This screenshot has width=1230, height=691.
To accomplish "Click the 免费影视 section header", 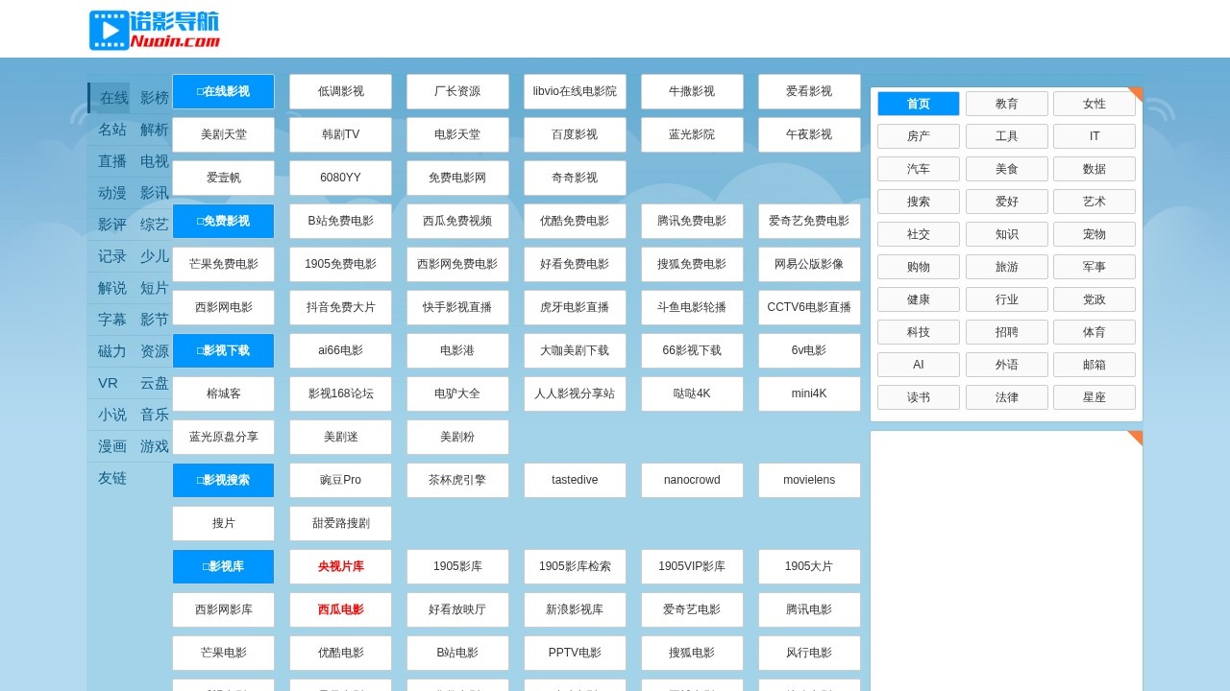I will [x=223, y=222].
